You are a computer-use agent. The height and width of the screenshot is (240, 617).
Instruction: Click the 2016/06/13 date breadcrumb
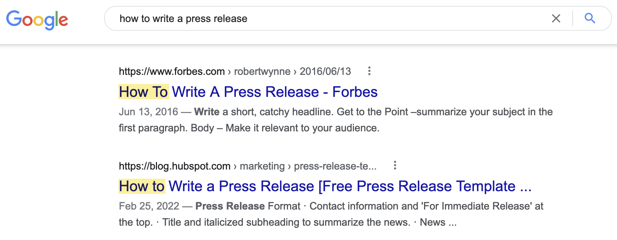pos(325,71)
